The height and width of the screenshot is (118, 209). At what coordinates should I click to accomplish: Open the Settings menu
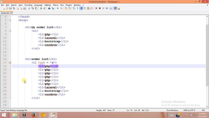pyautogui.click(x=48, y=5)
